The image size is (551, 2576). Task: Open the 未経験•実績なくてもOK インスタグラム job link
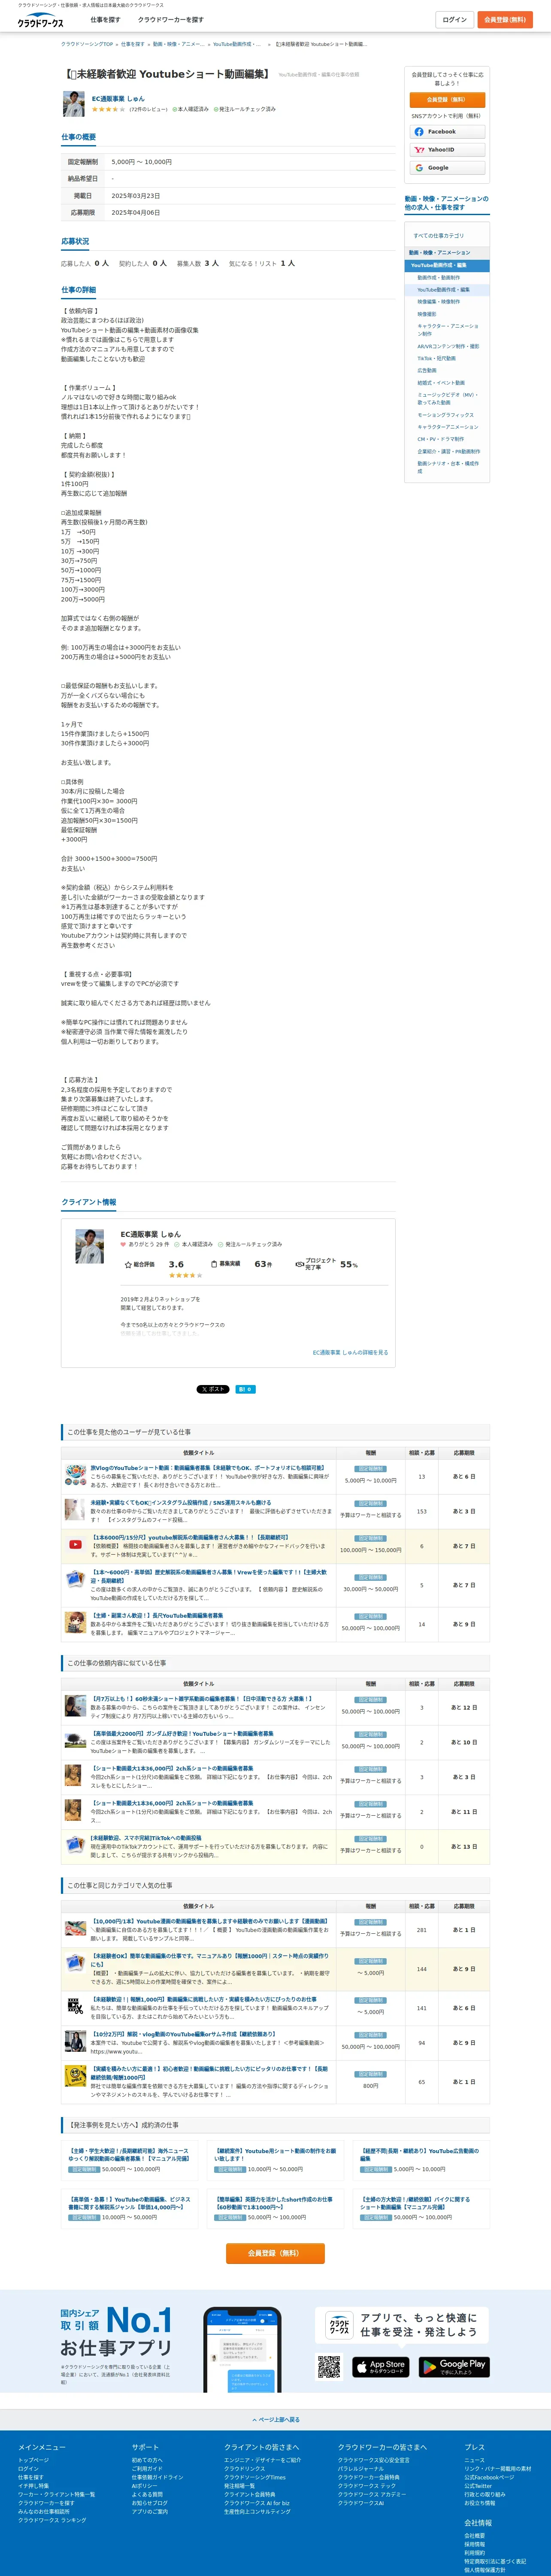(181, 1503)
